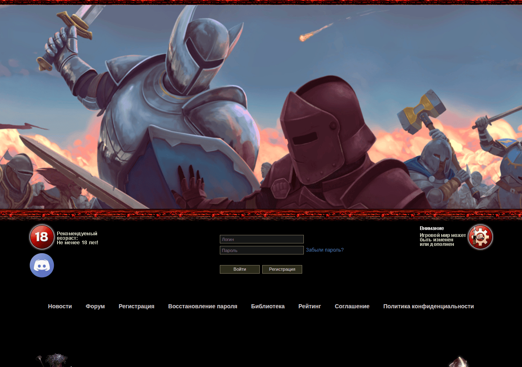Open the Новости menu item

tap(60, 306)
